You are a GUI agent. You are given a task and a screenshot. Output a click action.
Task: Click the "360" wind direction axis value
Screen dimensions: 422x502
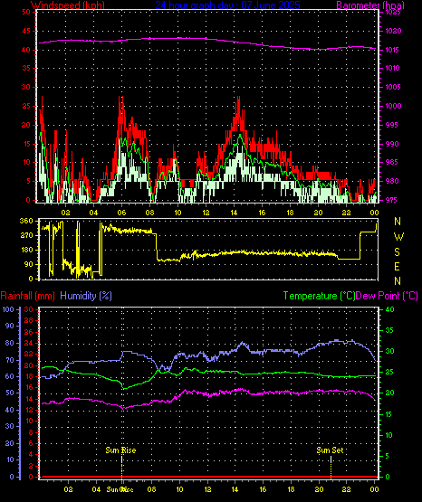pos(26,221)
